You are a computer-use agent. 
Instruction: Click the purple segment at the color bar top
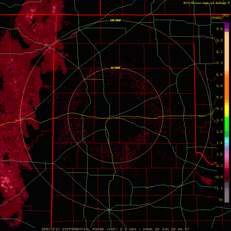227,26
